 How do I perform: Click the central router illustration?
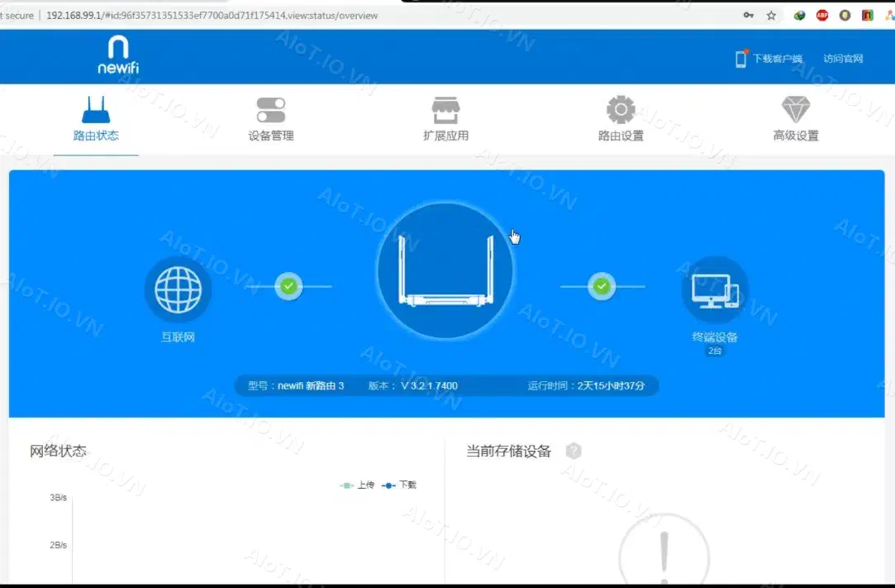(x=445, y=271)
